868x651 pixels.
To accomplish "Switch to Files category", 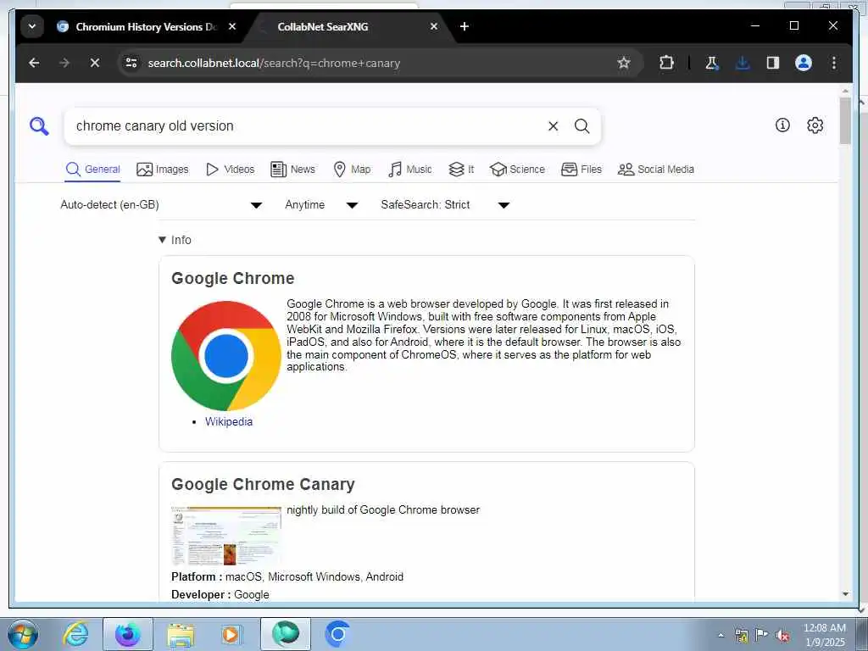I will (581, 170).
